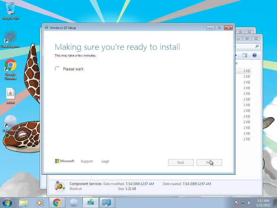Viewport: 277px width, 208px height.
Task: Select the last 2 KB file row
Action: point(243,139)
